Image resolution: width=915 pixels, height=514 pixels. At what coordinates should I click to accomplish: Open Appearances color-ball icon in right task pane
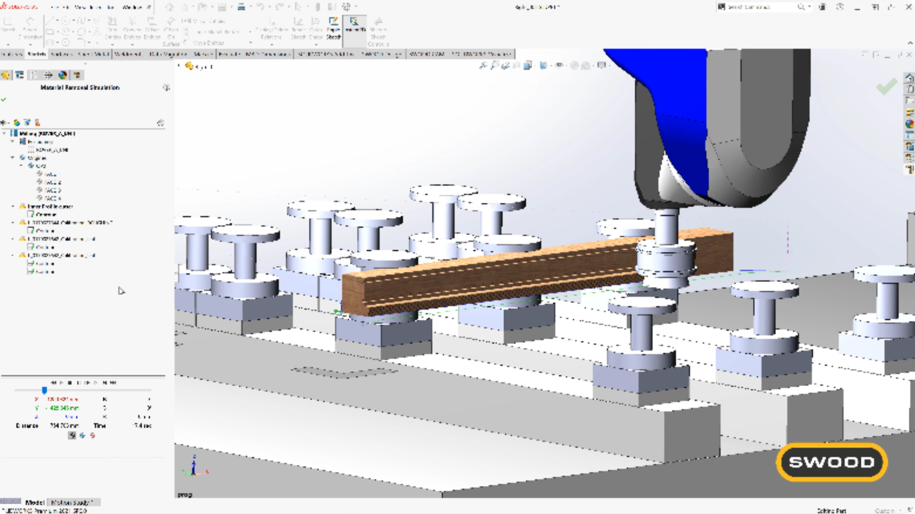pos(909,124)
